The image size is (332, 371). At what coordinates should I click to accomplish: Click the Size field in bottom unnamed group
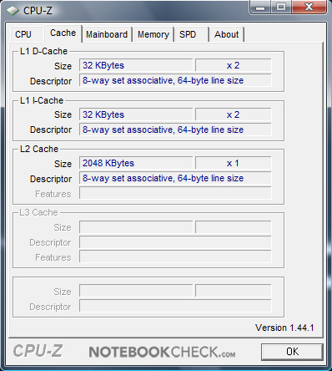tap(136, 291)
